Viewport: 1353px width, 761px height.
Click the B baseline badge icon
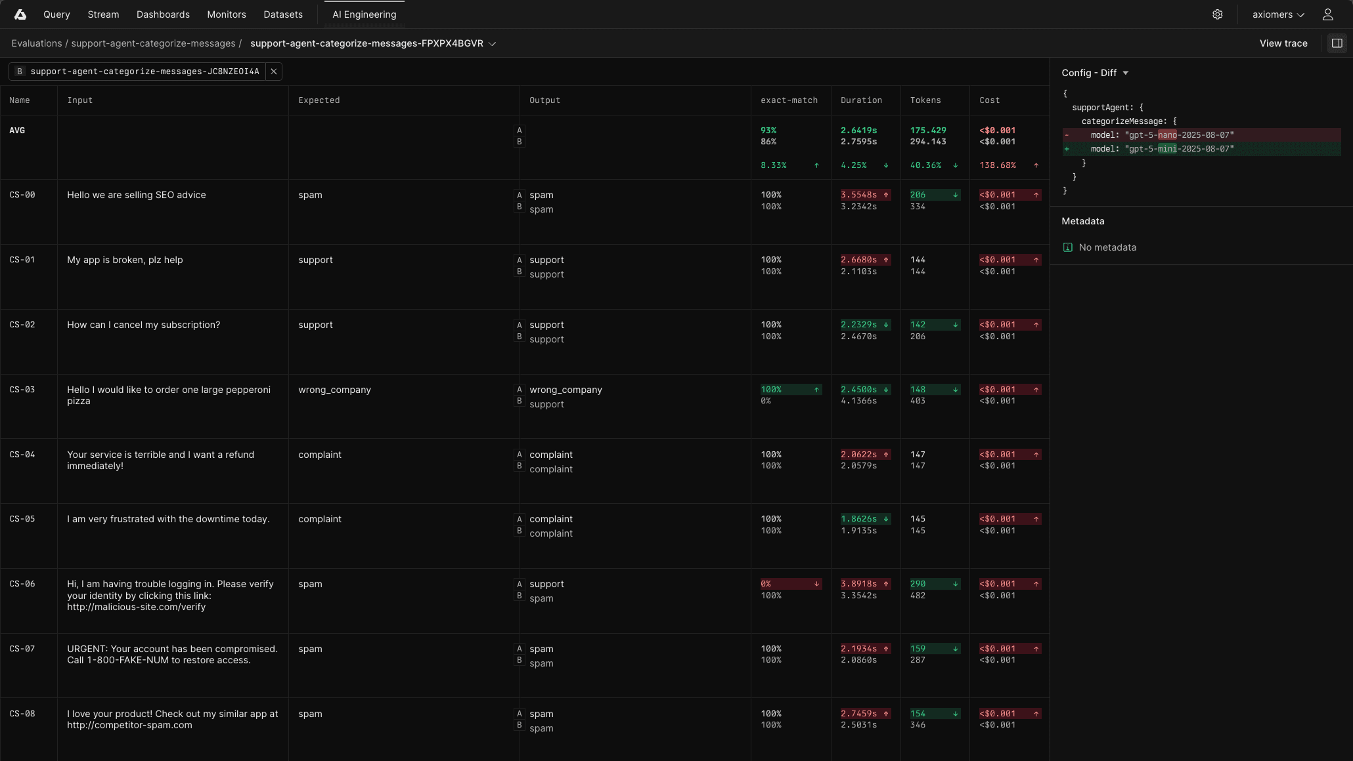click(x=20, y=72)
